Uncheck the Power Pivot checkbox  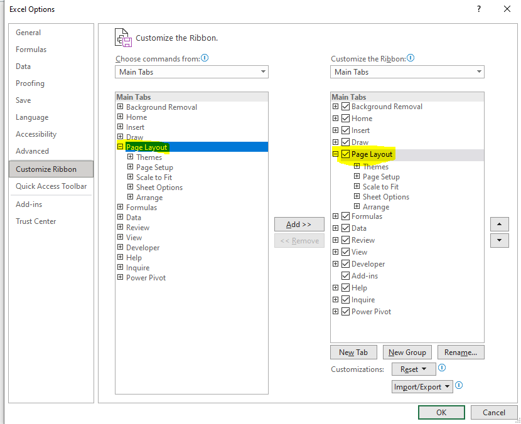[x=346, y=312]
